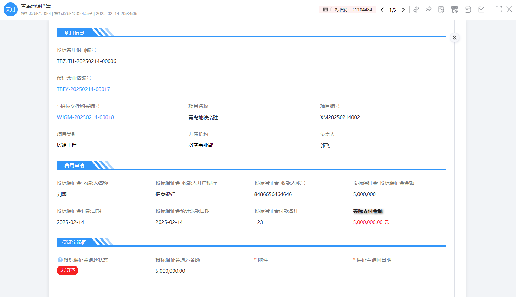Toggle fullscreen view of the record
516x297 pixels.
click(498, 9)
